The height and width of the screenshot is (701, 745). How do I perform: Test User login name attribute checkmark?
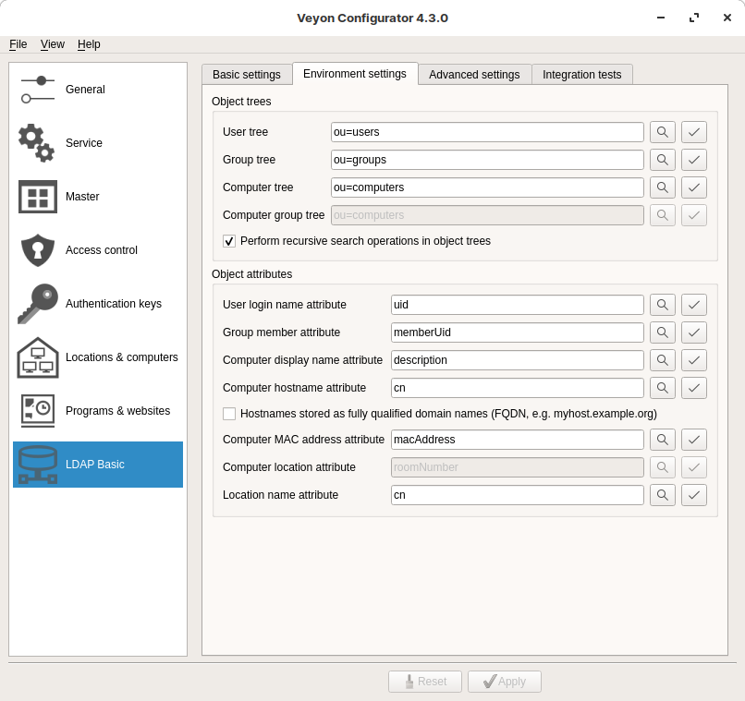(693, 305)
